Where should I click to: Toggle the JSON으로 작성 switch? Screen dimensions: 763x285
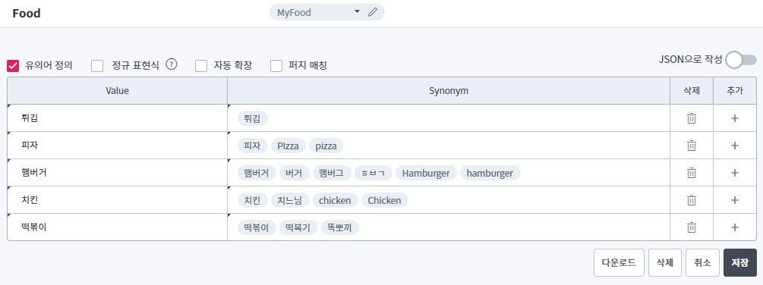click(741, 60)
